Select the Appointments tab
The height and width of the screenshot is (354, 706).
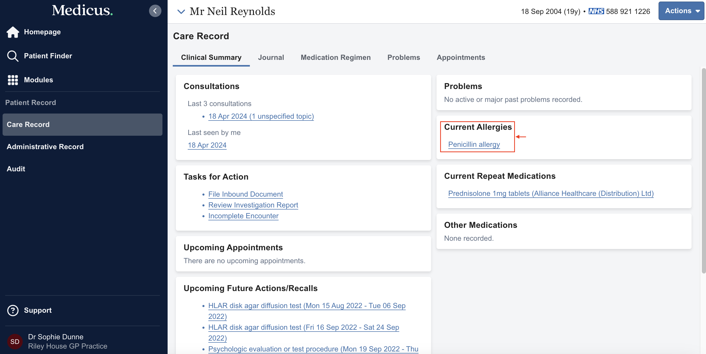click(x=461, y=57)
